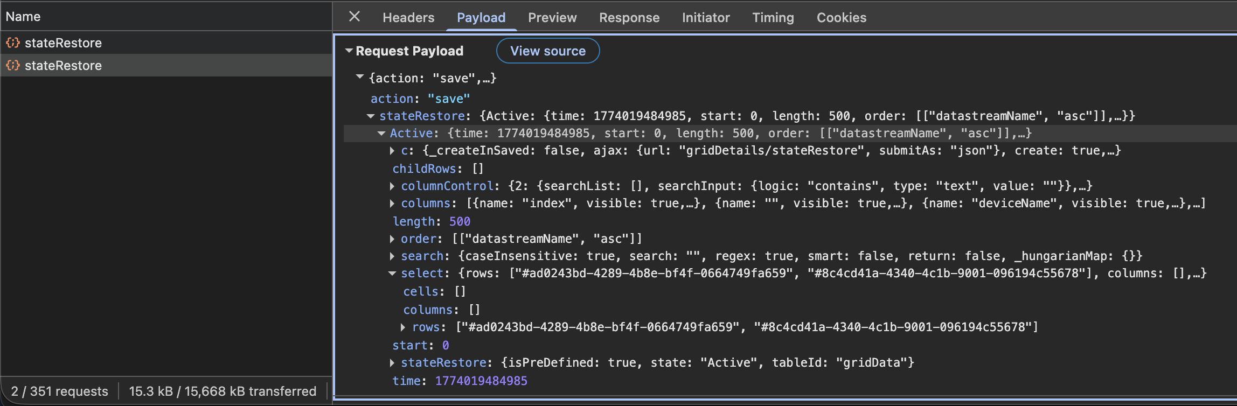Expand the order array node

[x=392, y=239]
